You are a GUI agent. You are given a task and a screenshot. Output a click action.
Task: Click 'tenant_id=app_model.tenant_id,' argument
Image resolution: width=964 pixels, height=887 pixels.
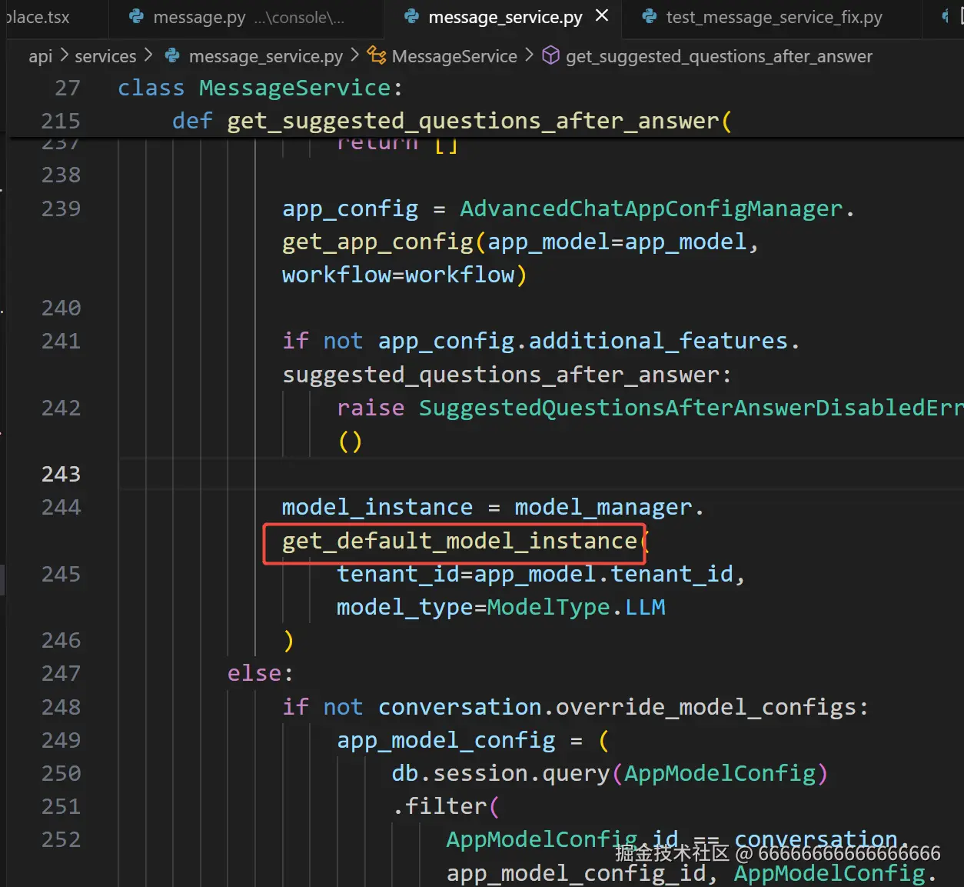(541, 574)
